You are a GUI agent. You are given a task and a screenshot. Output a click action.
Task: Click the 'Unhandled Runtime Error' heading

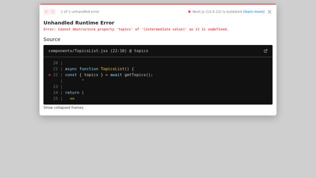click(x=79, y=23)
